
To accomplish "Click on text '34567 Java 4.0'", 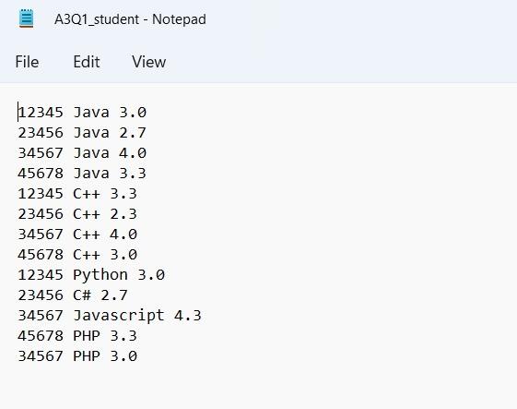I will tap(82, 153).
